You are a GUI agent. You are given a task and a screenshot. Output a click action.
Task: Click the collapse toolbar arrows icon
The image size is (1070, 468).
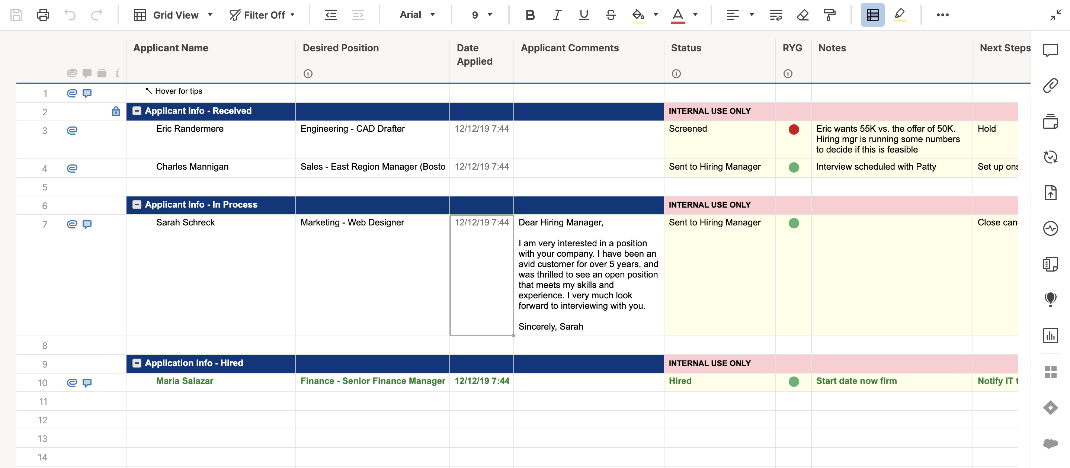click(1055, 15)
